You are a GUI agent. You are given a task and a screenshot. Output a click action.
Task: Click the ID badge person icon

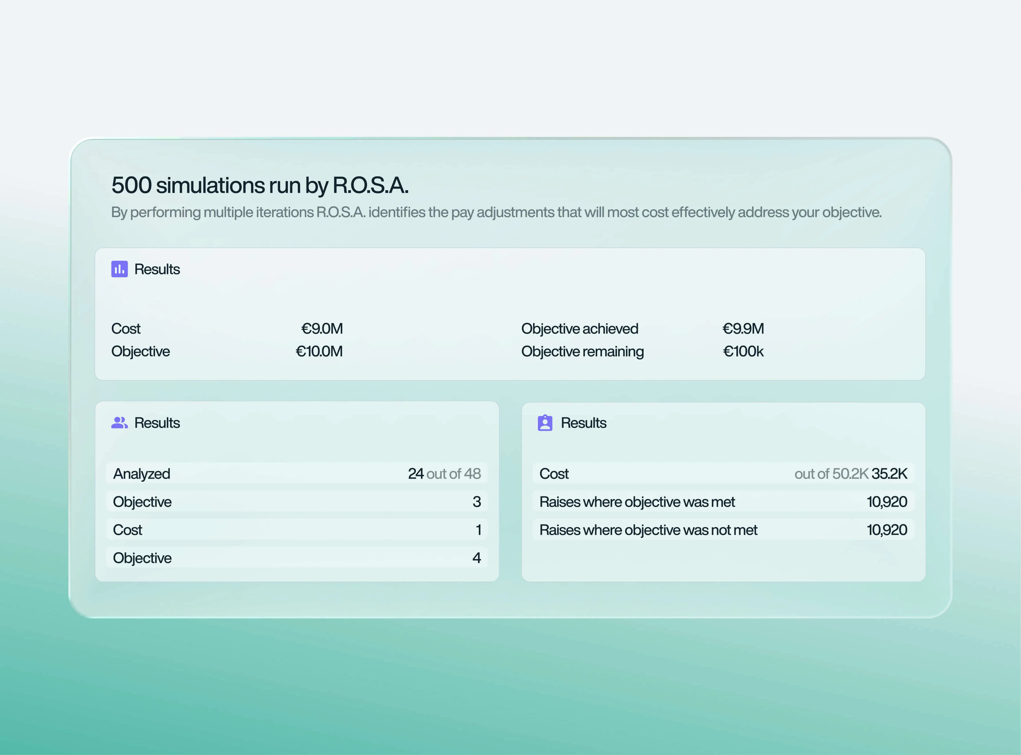tap(545, 423)
